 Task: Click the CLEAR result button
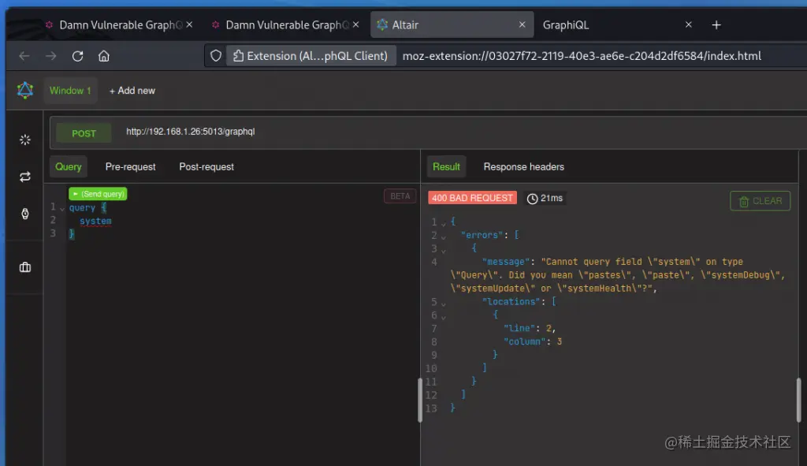pos(761,201)
